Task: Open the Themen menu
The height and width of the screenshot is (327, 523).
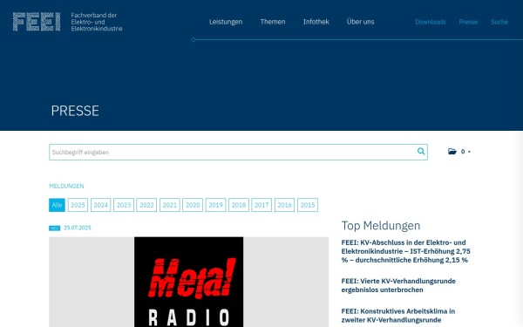Action: 273,22
